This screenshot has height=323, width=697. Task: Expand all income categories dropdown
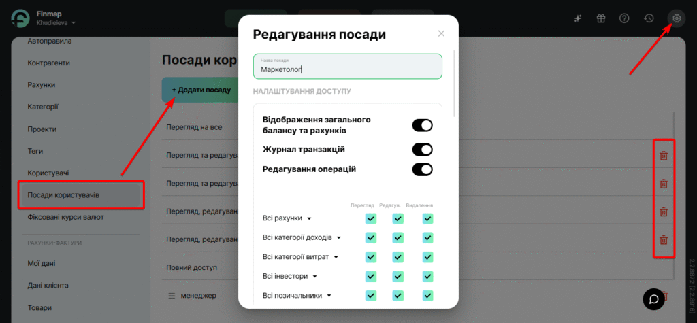tap(338, 238)
